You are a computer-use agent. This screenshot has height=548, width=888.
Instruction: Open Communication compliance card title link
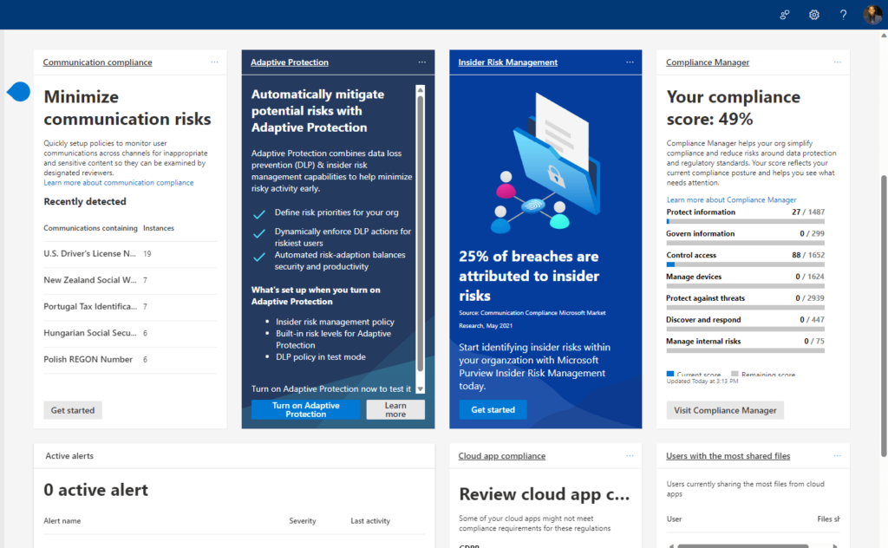97,62
